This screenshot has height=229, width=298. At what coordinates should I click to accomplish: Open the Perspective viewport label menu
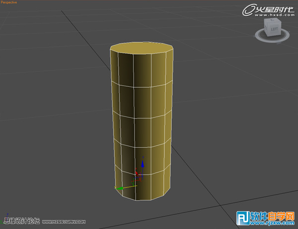click(9, 2)
